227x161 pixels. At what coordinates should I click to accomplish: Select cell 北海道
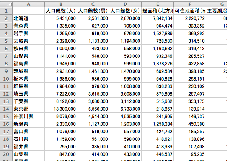(x=28, y=18)
